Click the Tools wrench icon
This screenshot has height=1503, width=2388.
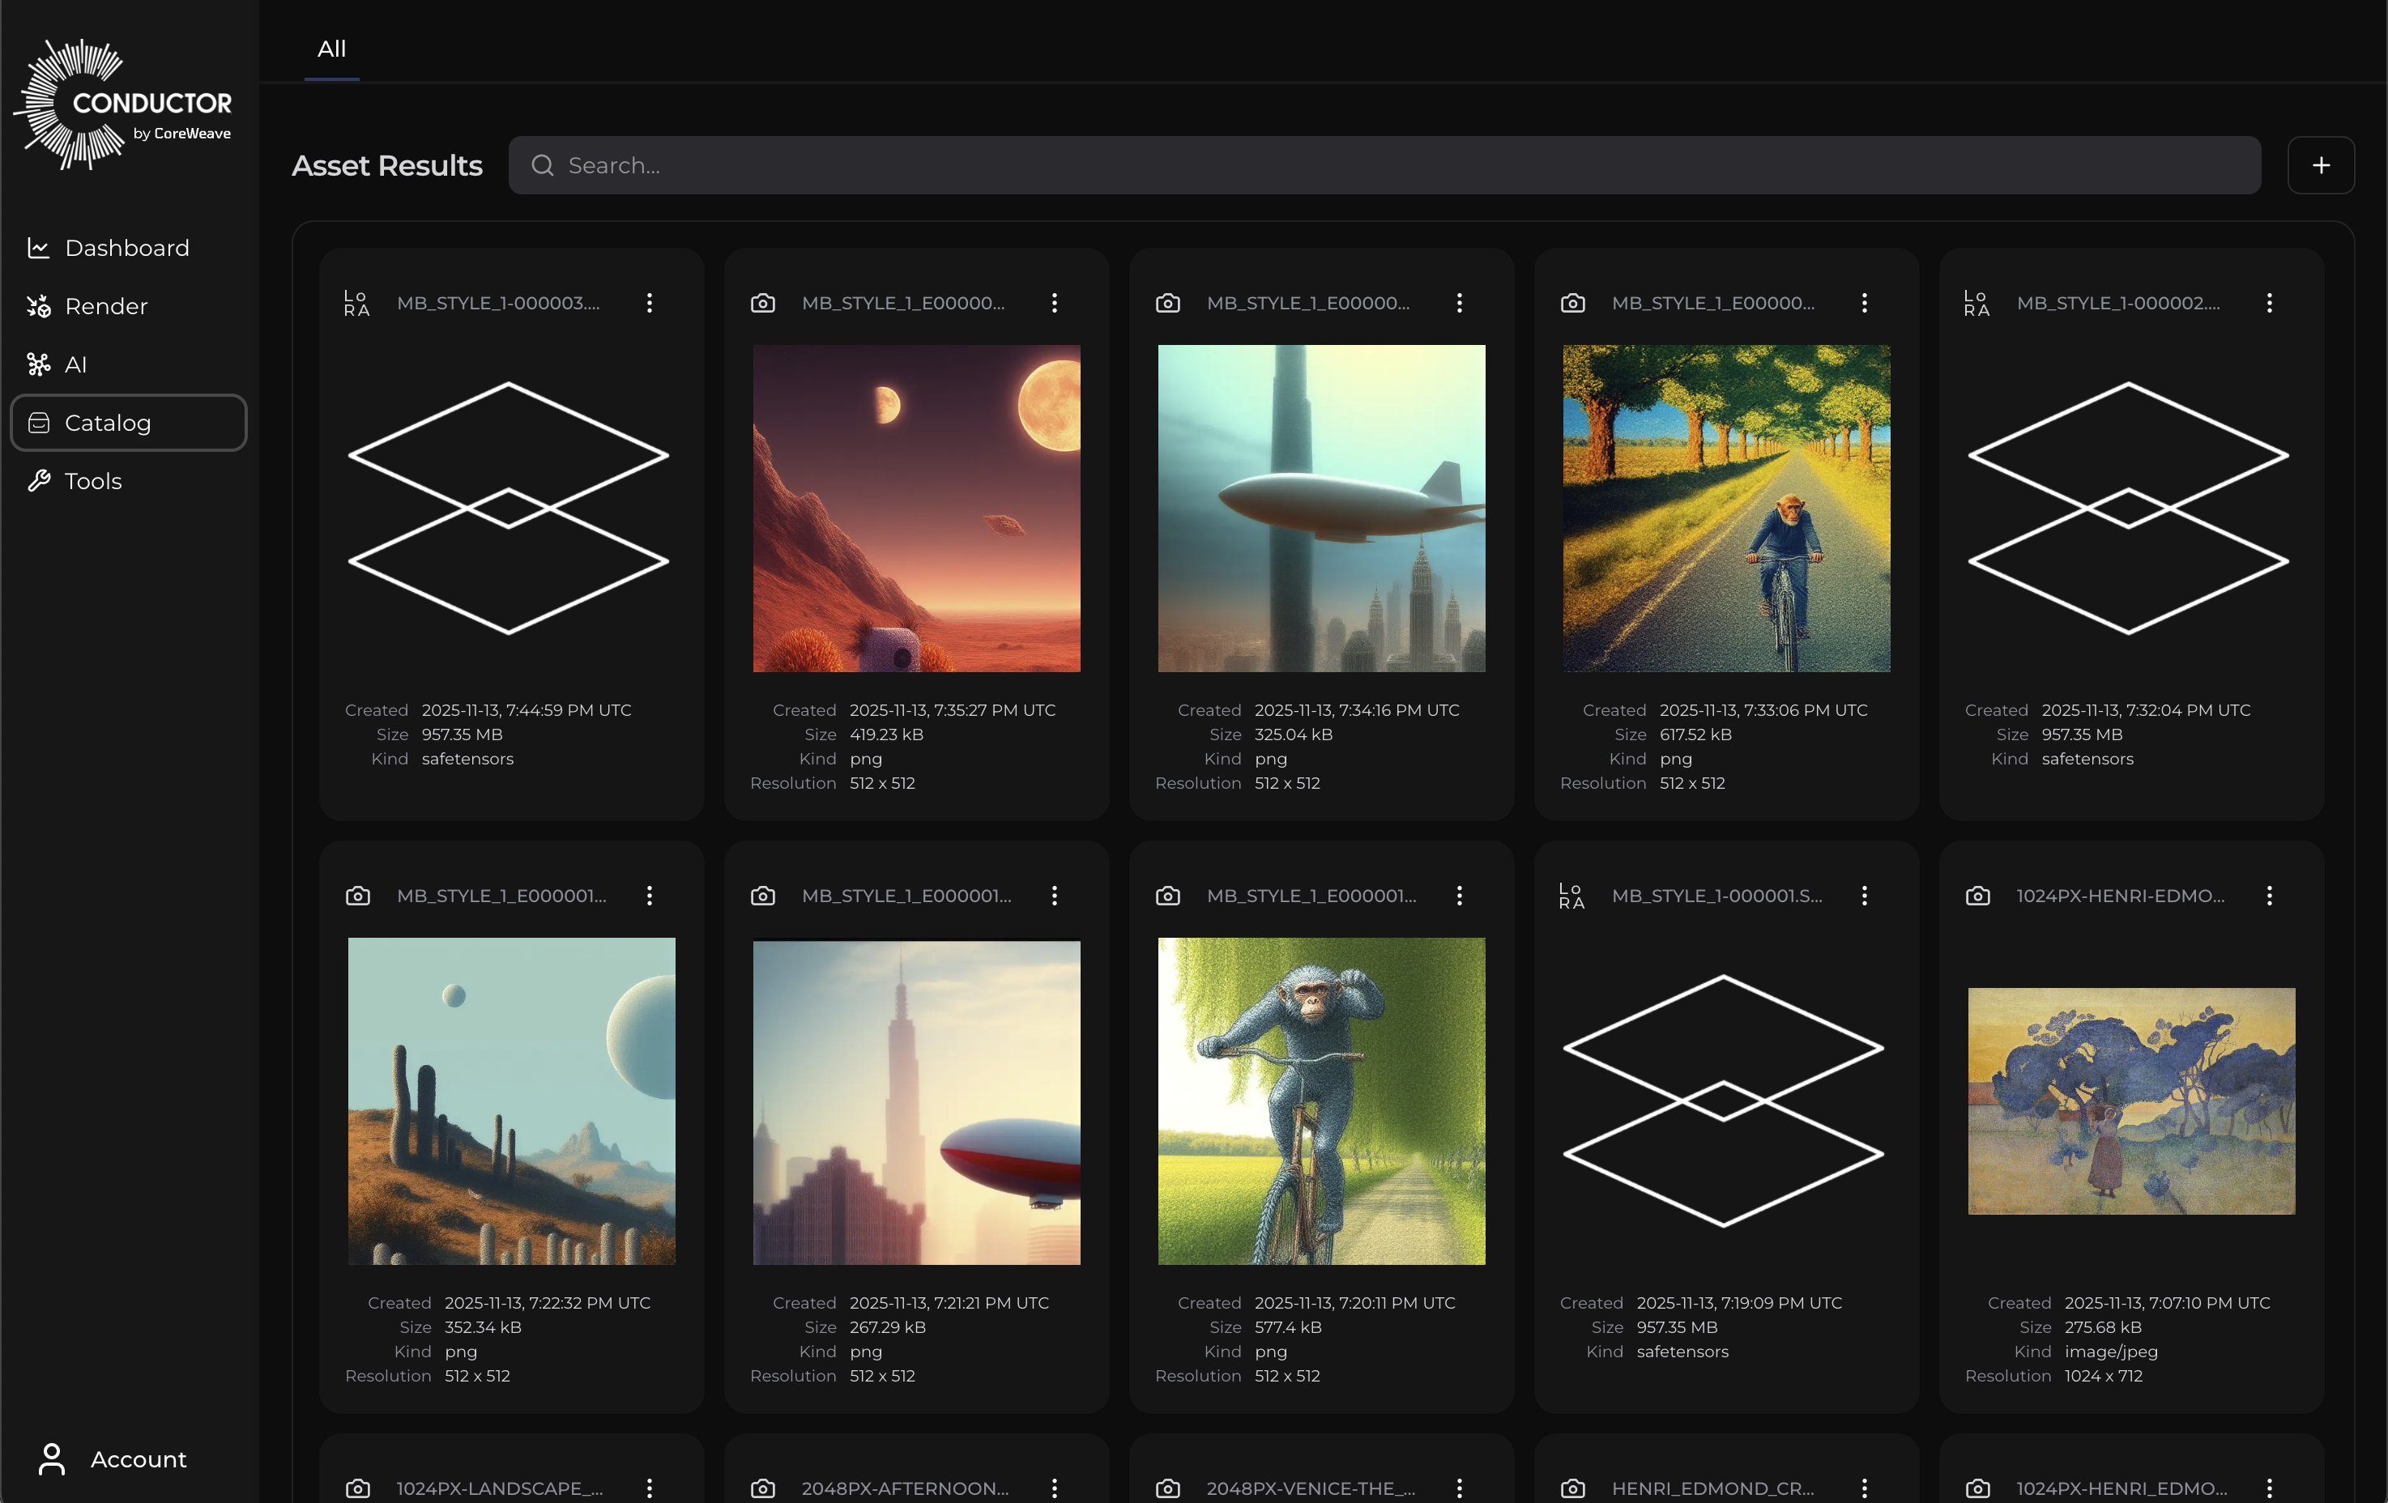[39, 482]
